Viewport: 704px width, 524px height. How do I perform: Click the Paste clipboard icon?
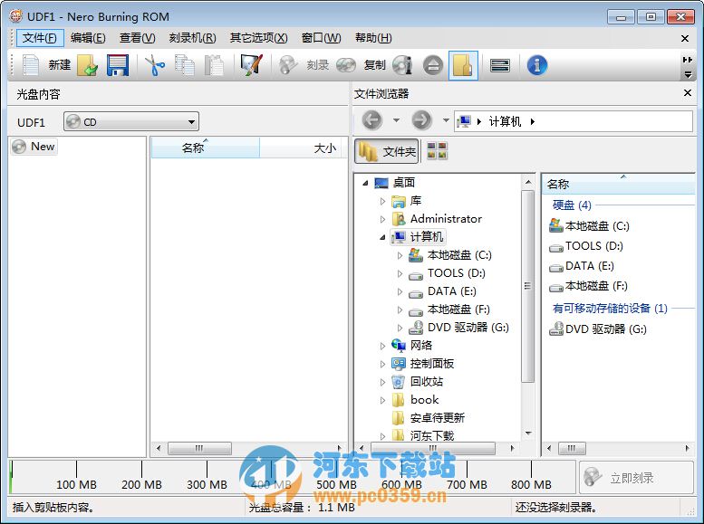pyautogui.click(x=214, y=65)
